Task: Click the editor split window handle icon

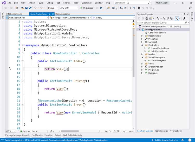Action: (x=134, y=21)
